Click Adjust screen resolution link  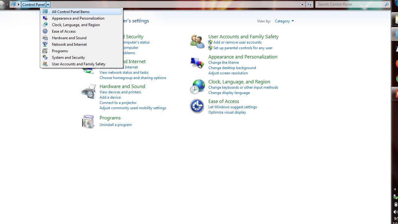(x=228, y=73)
